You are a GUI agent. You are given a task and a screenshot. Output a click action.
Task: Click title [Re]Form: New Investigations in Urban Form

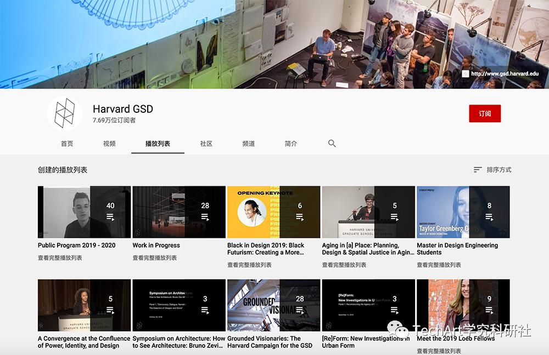pos(366,342)
